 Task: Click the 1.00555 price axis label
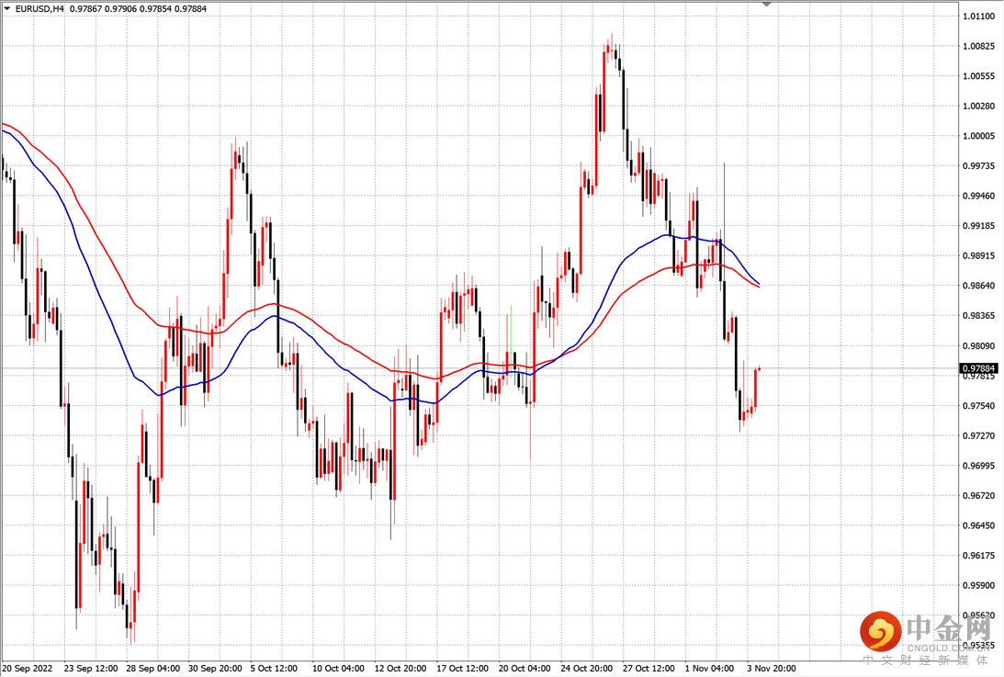click(979, 76)
